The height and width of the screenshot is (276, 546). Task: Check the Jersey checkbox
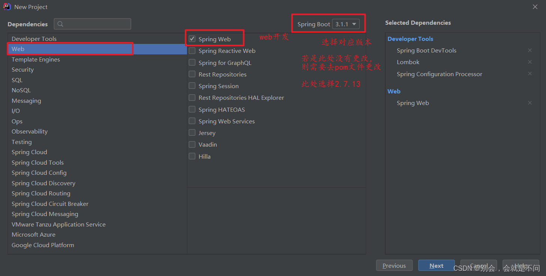click(192, 133)
